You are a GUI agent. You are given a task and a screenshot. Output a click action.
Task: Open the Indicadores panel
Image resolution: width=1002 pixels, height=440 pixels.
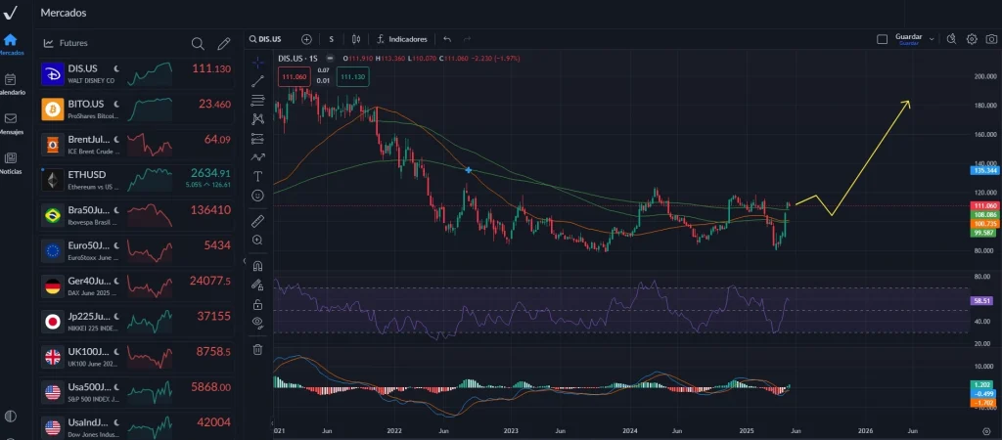[401, 39]
